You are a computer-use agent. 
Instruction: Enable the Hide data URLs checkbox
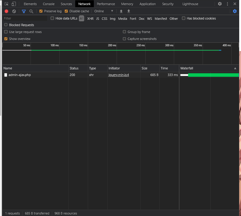click(52, 18)
